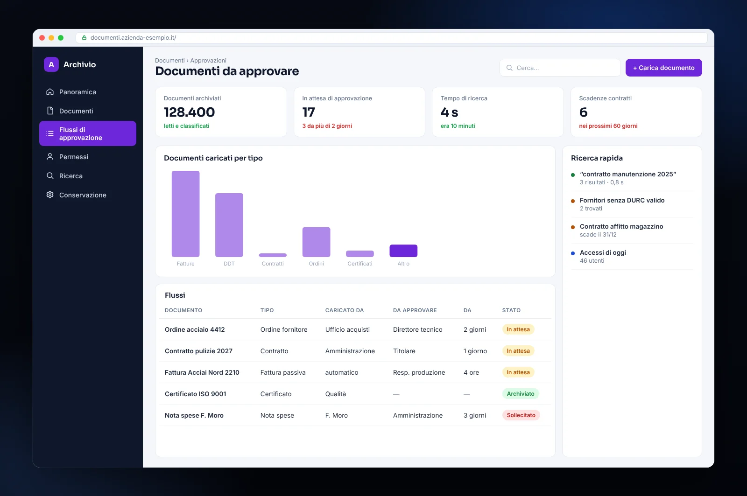Click the Ordini chart bar

(316, 242)
